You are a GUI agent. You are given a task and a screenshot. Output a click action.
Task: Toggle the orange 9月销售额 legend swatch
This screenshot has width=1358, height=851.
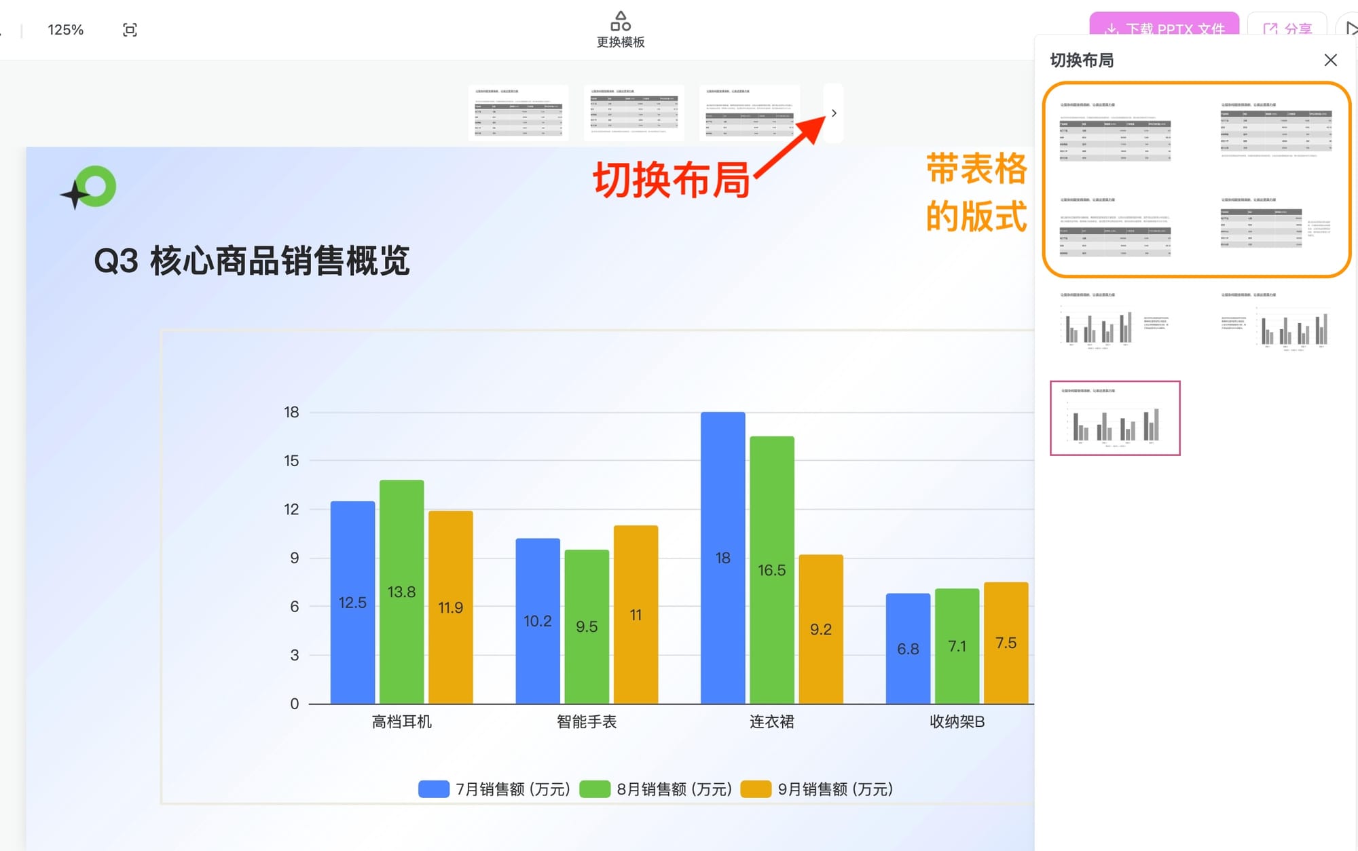coord(756,789)
